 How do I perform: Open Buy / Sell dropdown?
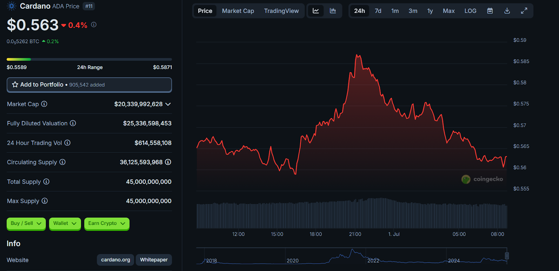(x=26, y=224)
